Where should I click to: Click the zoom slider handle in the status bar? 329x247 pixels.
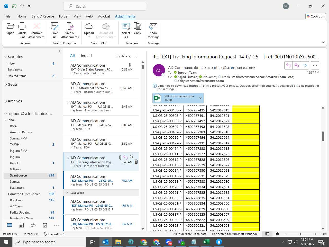pos(300,234)
